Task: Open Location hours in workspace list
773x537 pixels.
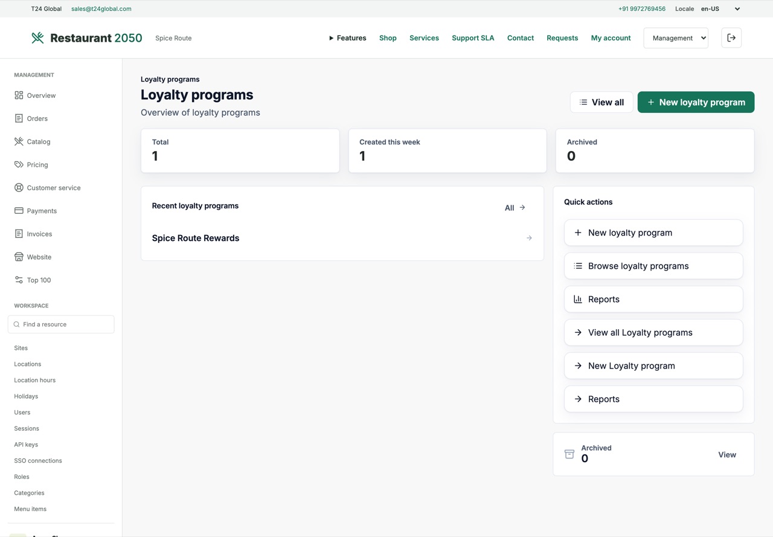Action: [35, 380]
